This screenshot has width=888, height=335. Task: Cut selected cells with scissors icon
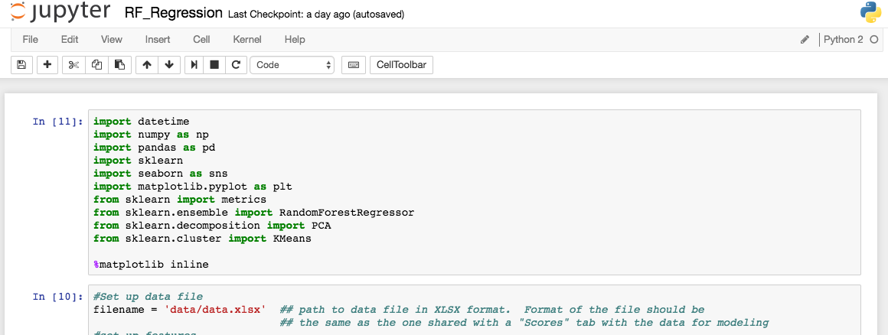click(x=73, y=65)
